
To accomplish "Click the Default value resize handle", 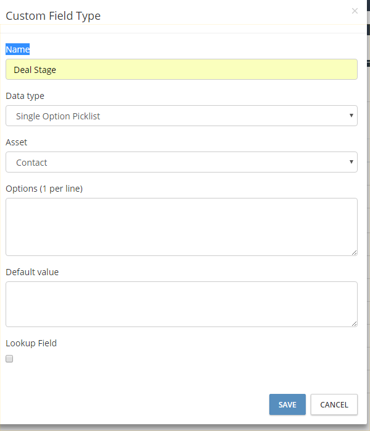I will 354,324.
